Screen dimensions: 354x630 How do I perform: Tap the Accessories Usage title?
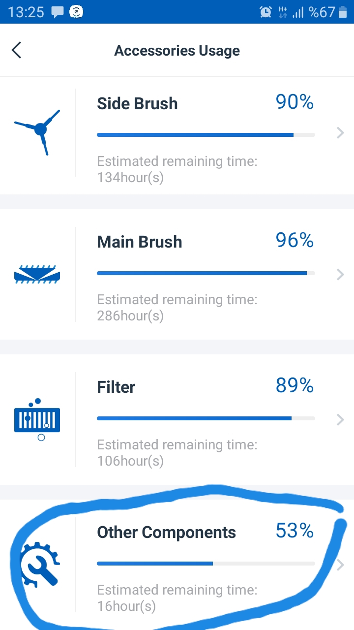pos(177,51)
